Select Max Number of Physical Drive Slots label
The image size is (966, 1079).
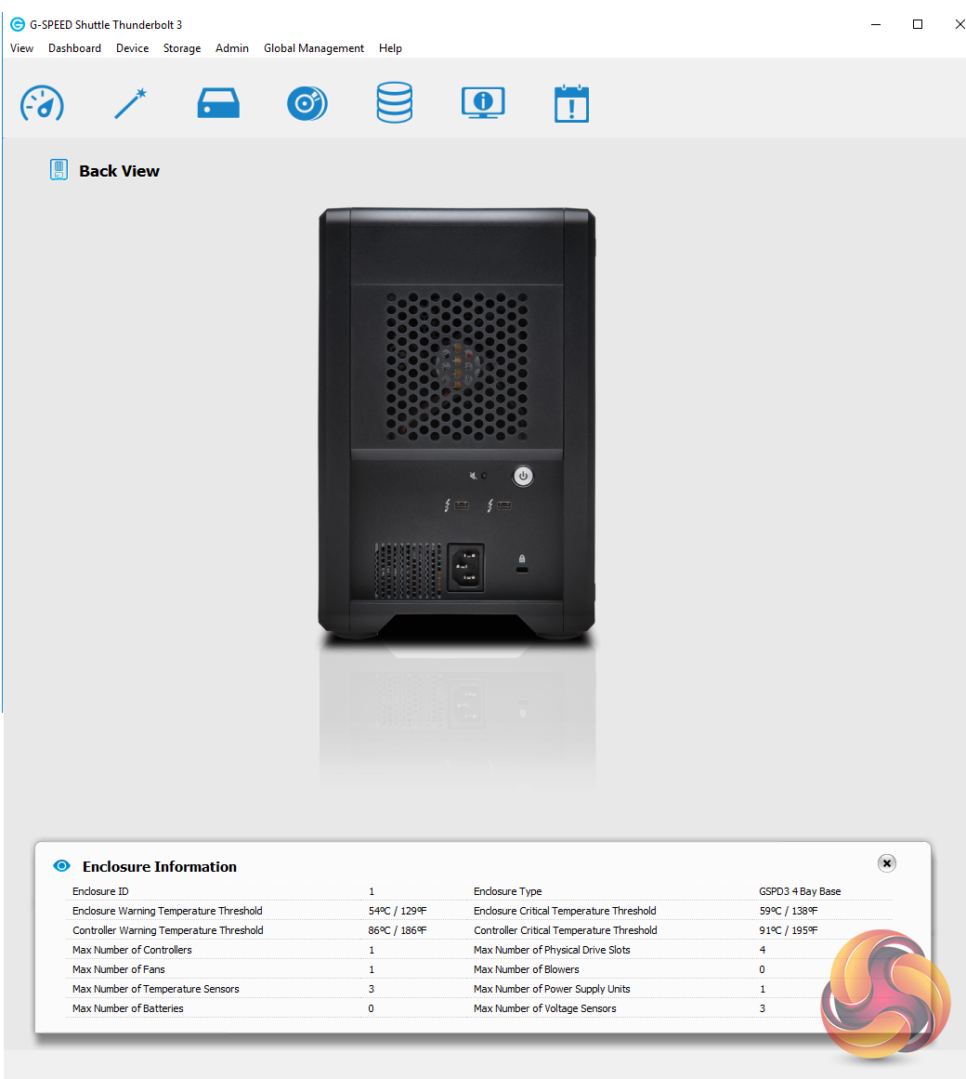(x=552, y=950)
